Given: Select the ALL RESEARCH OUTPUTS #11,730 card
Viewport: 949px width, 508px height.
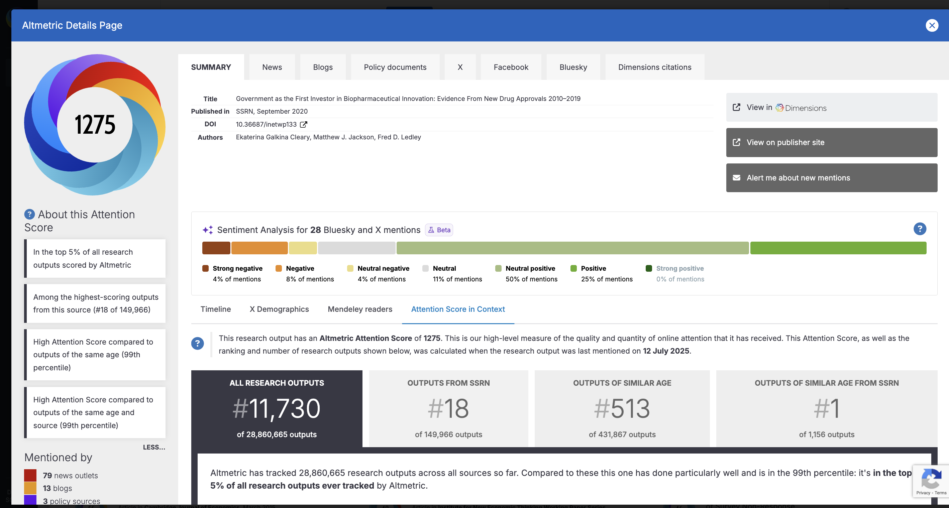Looking at the screenshot, I should [x=277, y=409].
